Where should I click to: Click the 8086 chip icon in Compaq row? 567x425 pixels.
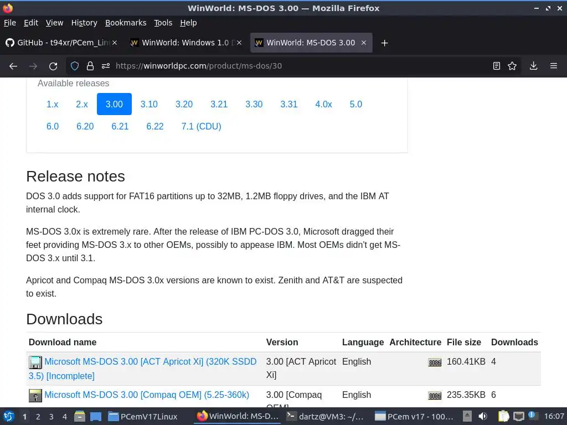(x=435, y=396)
